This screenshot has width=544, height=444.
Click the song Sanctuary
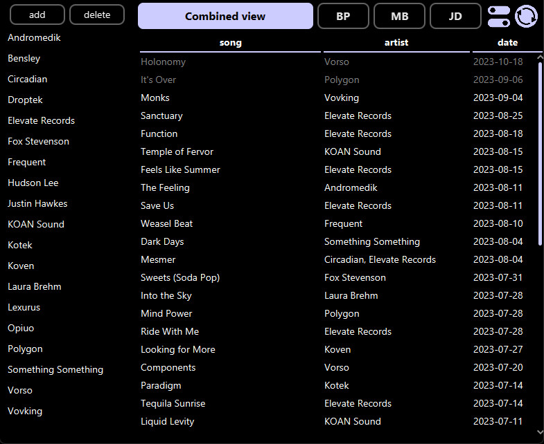click(x=161, y=116)
